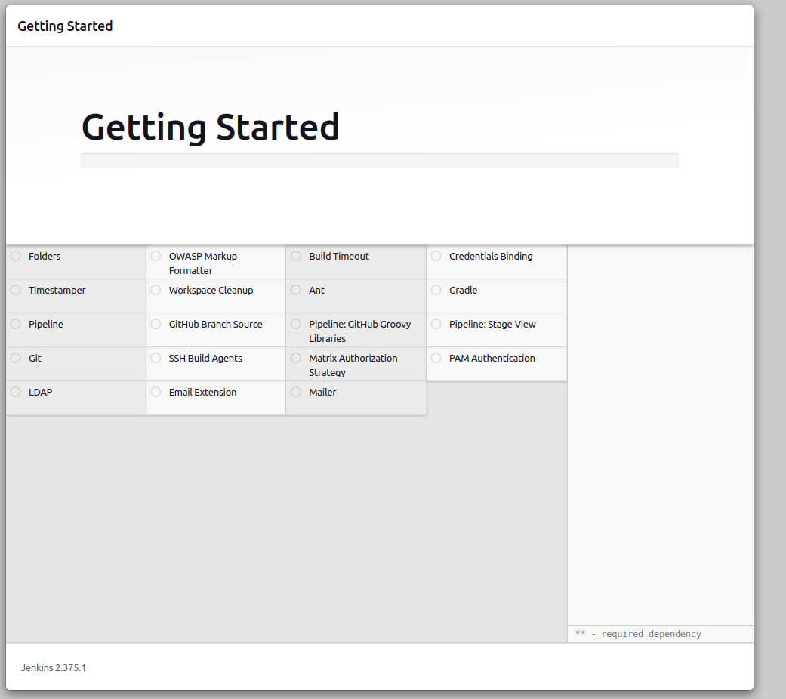Image resolution: width=786 pixels, height=699 pixels.
Task: Click the 'GitHub Branch Source' text
Action: (215, 324)
